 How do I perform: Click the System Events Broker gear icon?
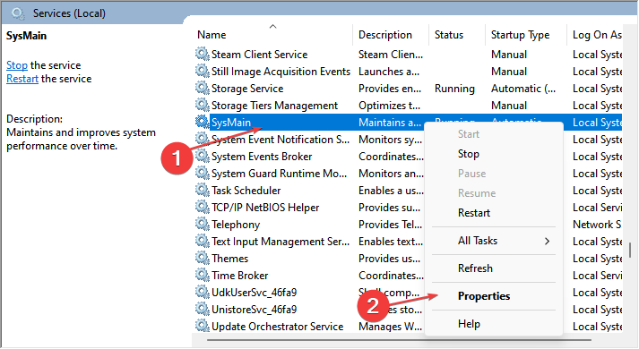click(x=203, y=156)
